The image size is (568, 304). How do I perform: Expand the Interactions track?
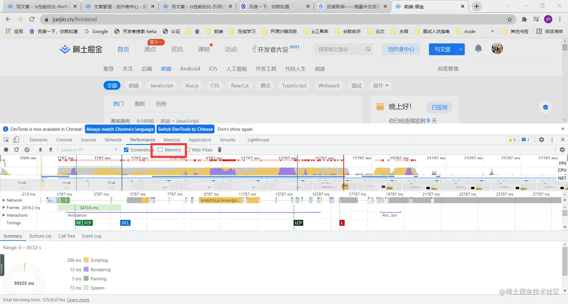(x=4, y=215)
